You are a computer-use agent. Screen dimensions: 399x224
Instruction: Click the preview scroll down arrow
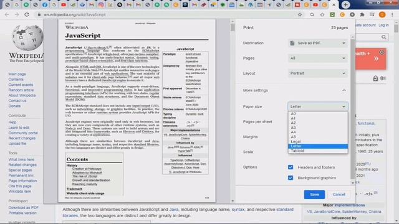tap(233, 201)
